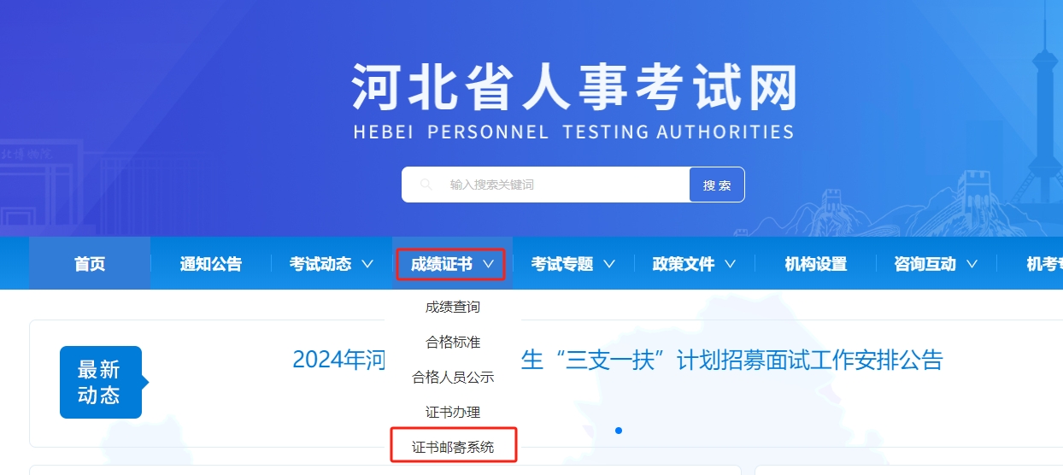Open the 通知公告 navigation item
Screen dimensions: 1063x475
210,264
